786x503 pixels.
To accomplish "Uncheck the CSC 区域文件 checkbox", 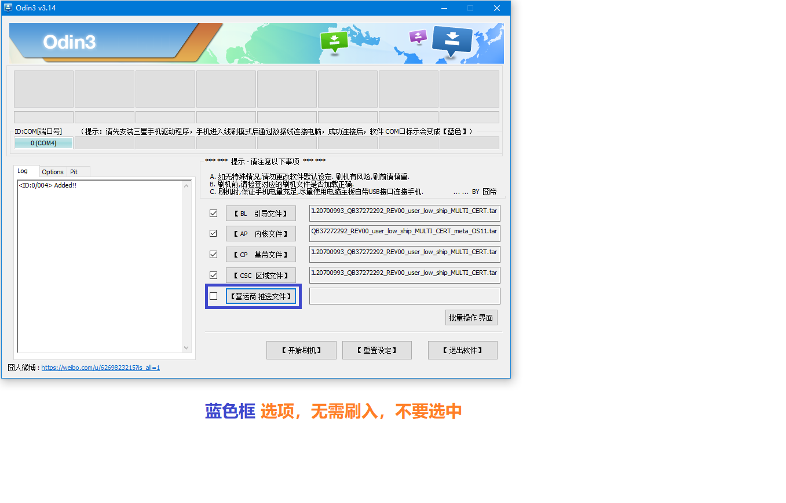I will 213,275.
